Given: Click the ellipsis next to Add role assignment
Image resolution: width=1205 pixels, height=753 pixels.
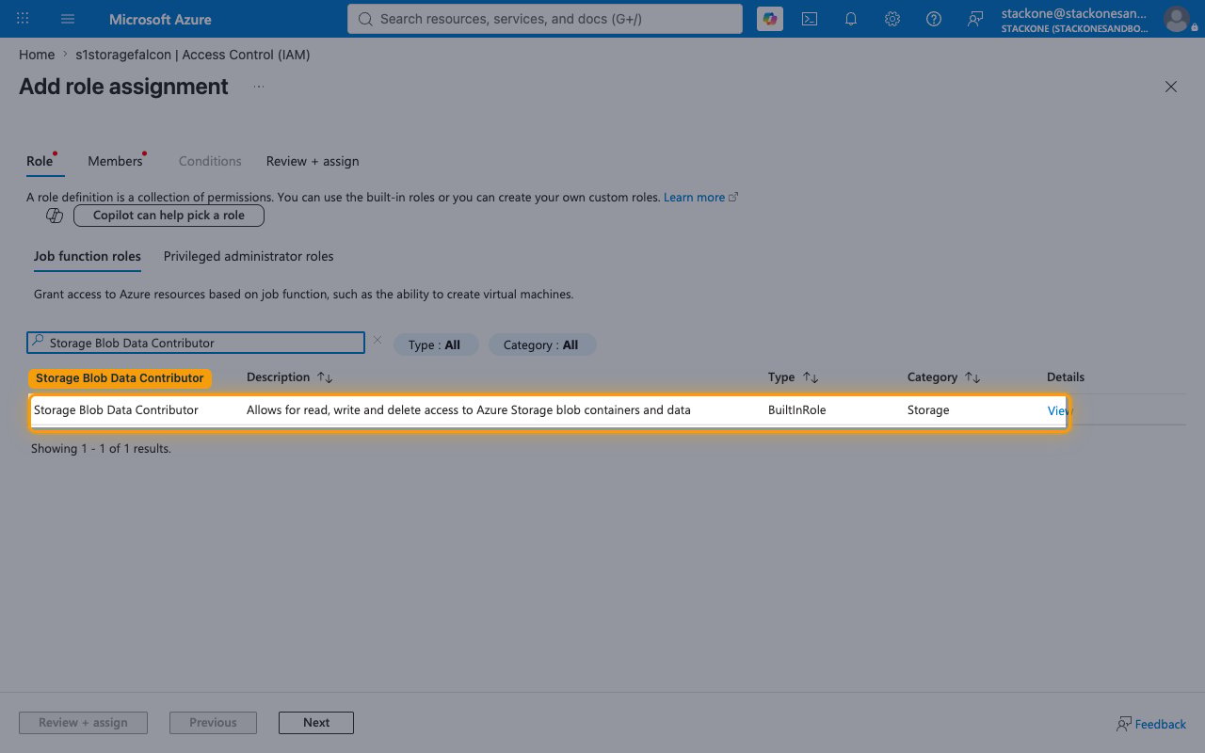Looking at the screenshot, I should tap(259, 87).
